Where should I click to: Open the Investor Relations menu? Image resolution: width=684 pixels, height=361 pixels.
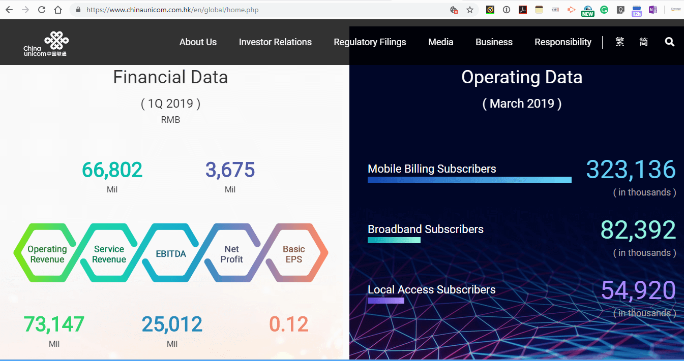(275, 42)
